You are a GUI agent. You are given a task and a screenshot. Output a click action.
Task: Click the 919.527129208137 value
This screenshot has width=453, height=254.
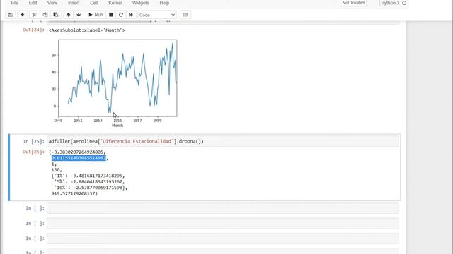click(74, 193)
